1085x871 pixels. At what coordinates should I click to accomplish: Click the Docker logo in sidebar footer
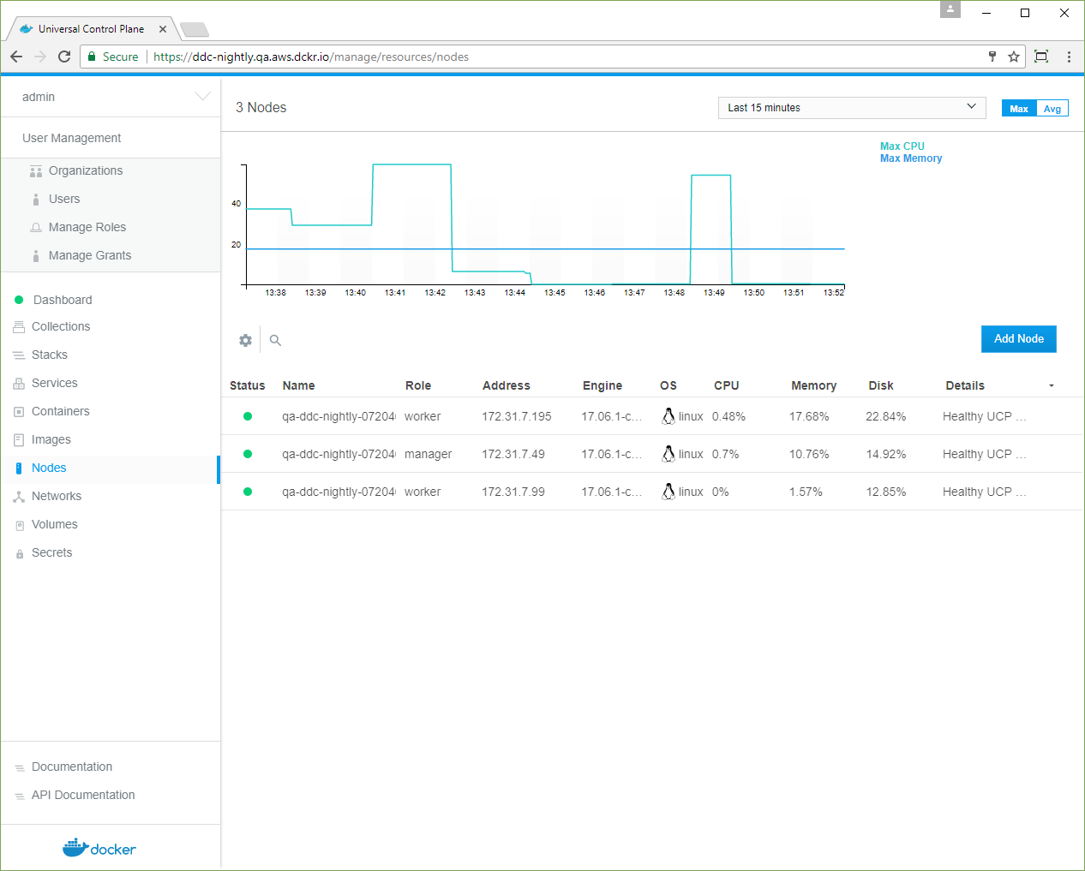(99, 848)
